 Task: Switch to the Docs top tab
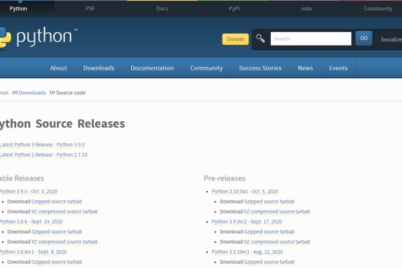[162, 9]
